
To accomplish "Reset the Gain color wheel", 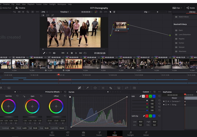I will click(x=41, y=96).
